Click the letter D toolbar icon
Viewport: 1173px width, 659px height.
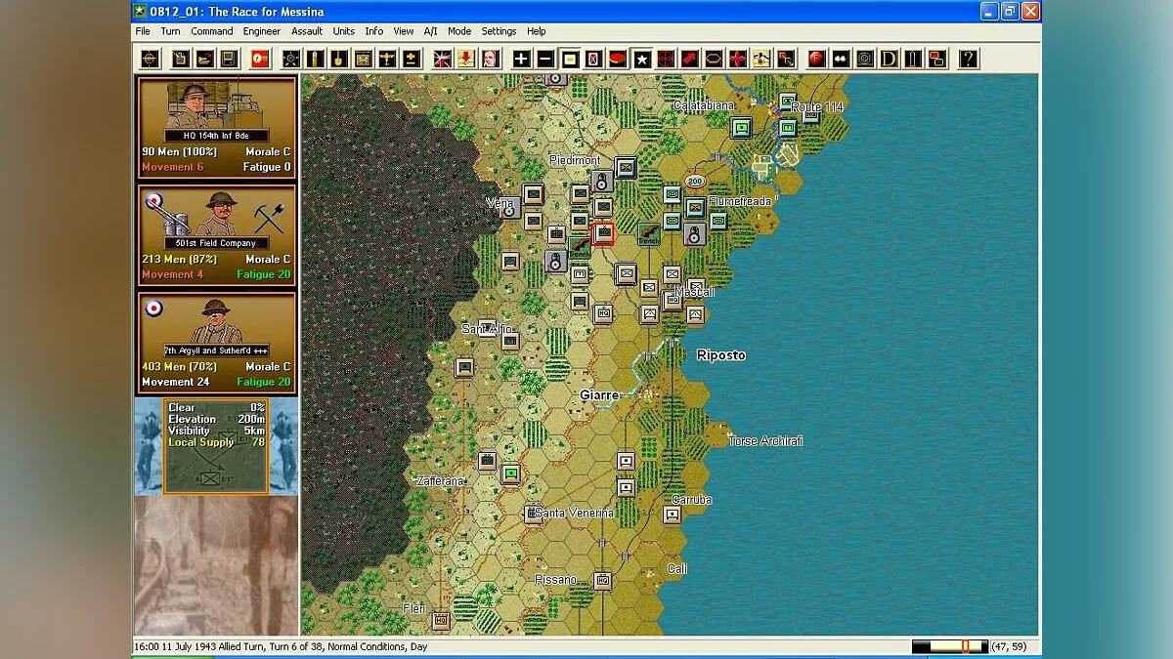(888, 59)
